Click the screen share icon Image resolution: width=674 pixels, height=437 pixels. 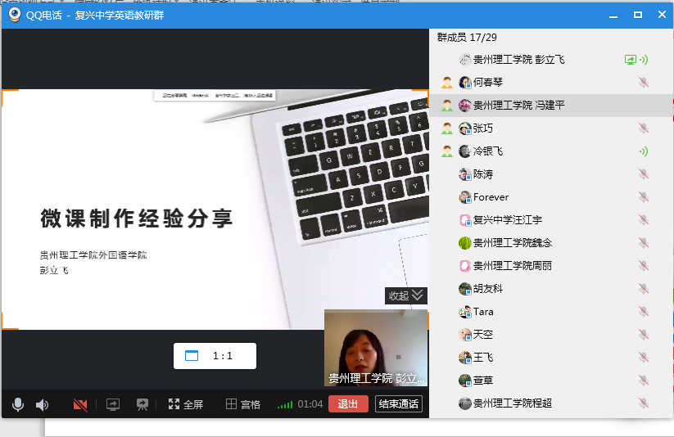(x=113, y=404)
